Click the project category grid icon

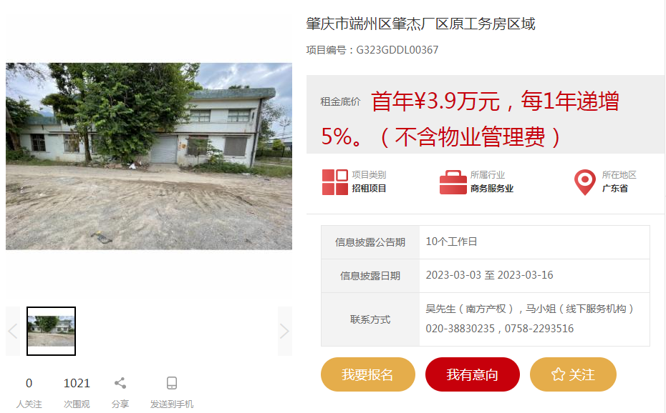(334, 182)
